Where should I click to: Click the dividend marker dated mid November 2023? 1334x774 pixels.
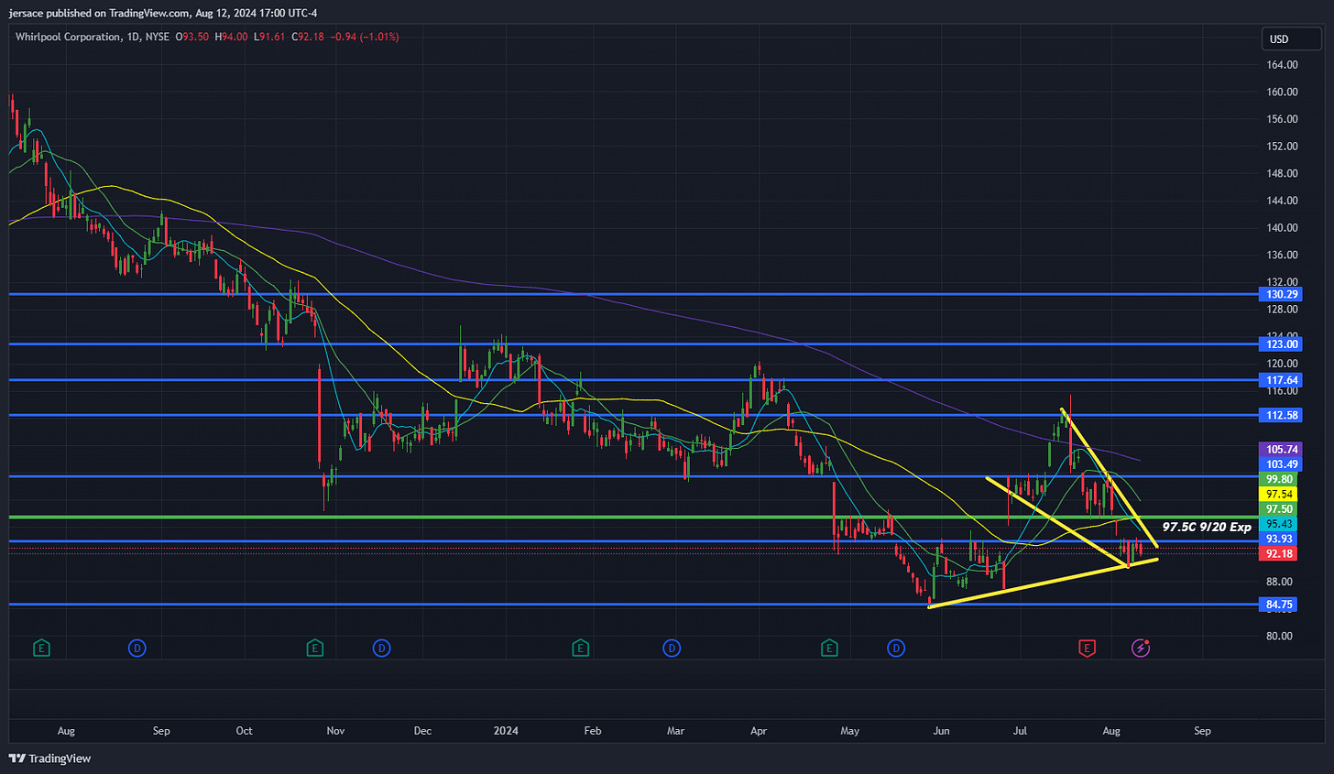[382, 648]
